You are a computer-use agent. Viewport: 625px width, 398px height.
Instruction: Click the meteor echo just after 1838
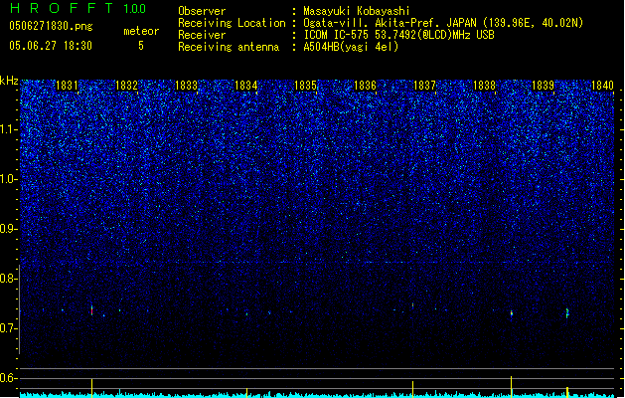click(512, 313)
